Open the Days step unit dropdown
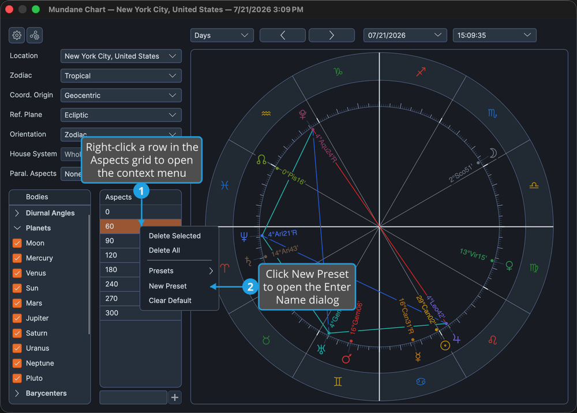577x413 pixels. pos(222,35)
